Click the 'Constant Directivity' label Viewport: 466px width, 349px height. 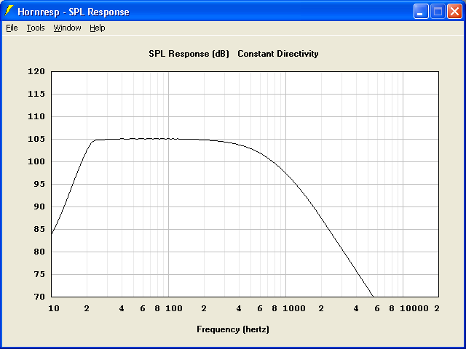point(278,54)
